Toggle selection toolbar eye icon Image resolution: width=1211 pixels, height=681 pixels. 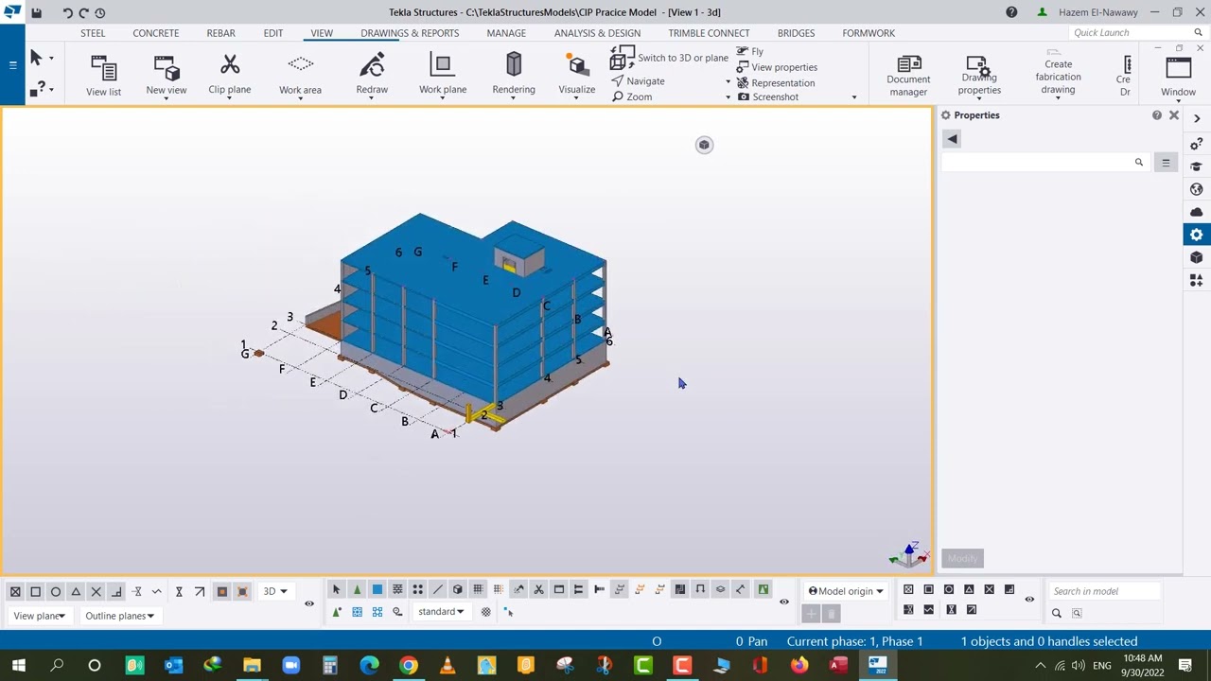coord(783,602)
